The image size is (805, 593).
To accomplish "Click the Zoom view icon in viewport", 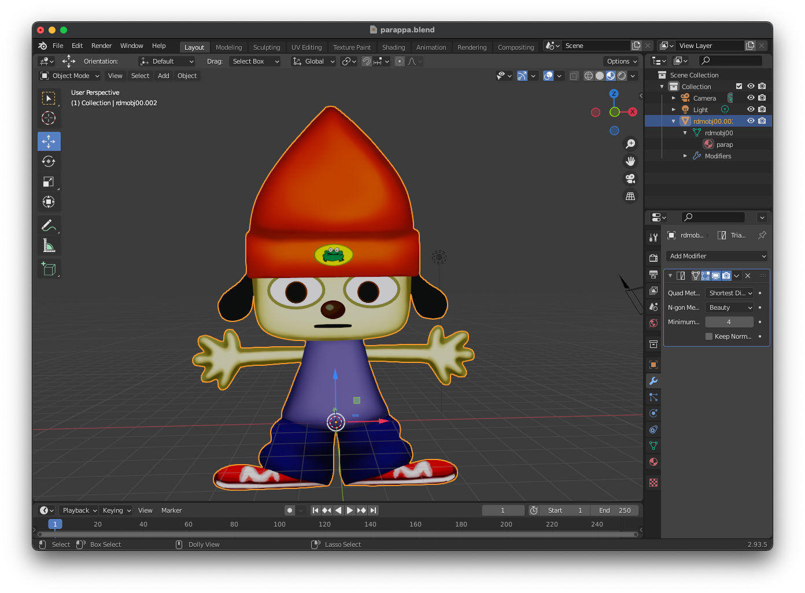I will coord(630,144).
